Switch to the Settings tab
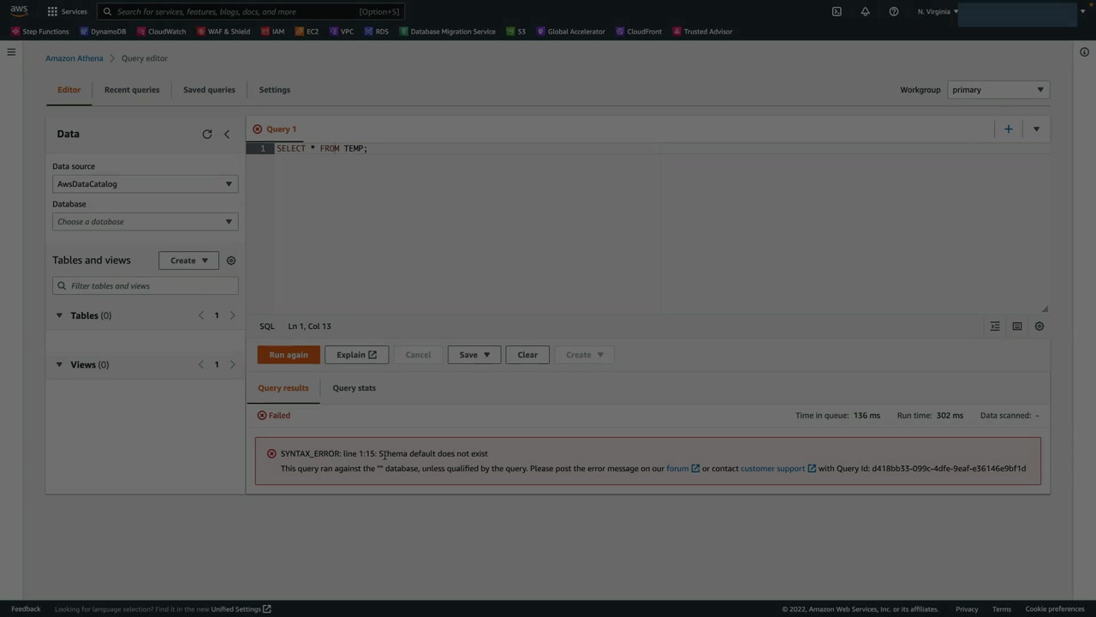The height and width of the screenshot is (617, 1096). [x=275, y=90]
